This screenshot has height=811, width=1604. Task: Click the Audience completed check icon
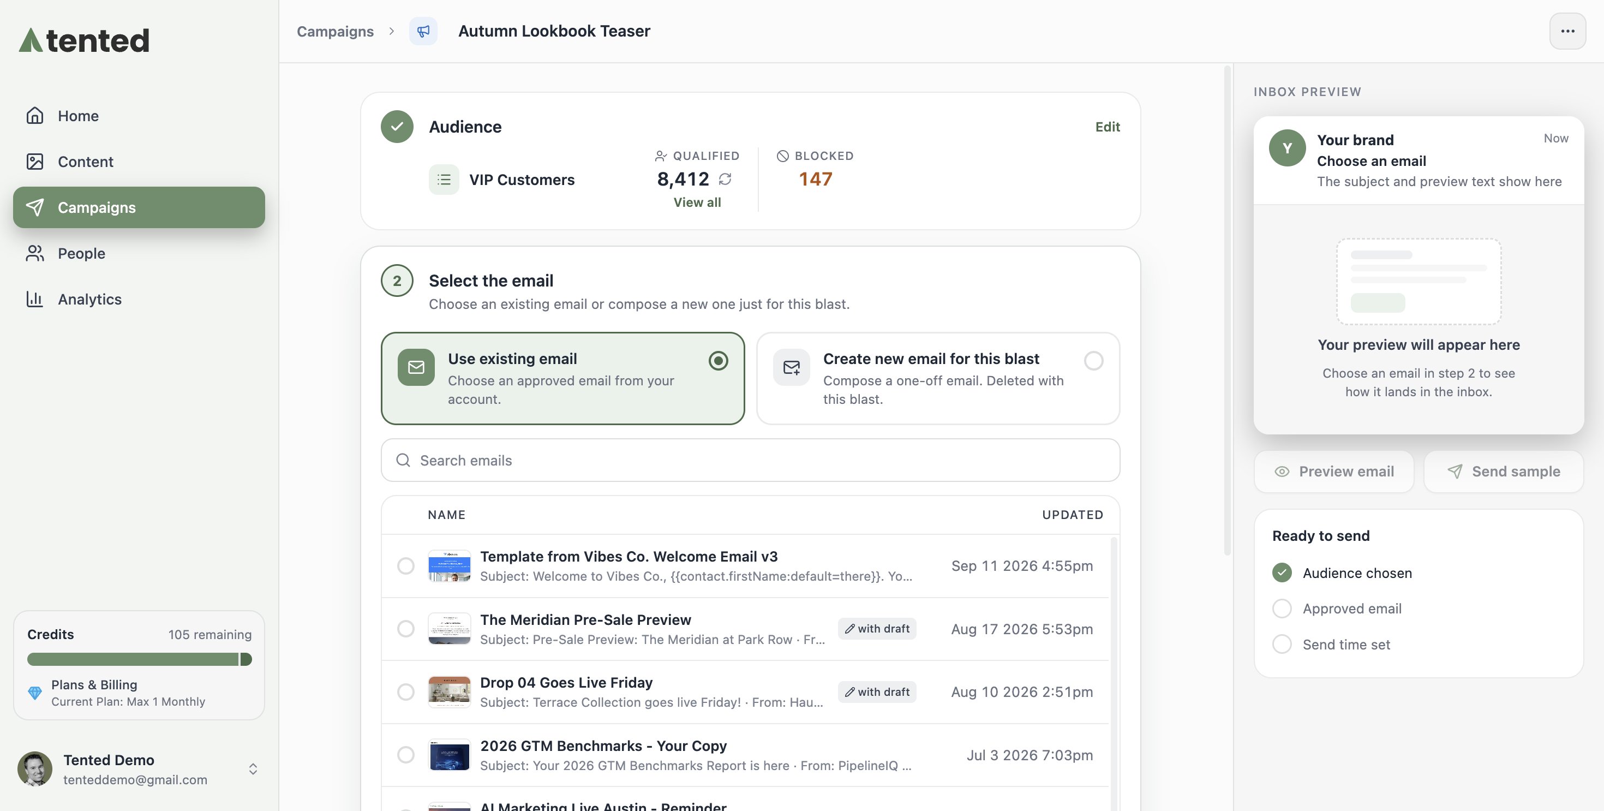coord(397,127)
